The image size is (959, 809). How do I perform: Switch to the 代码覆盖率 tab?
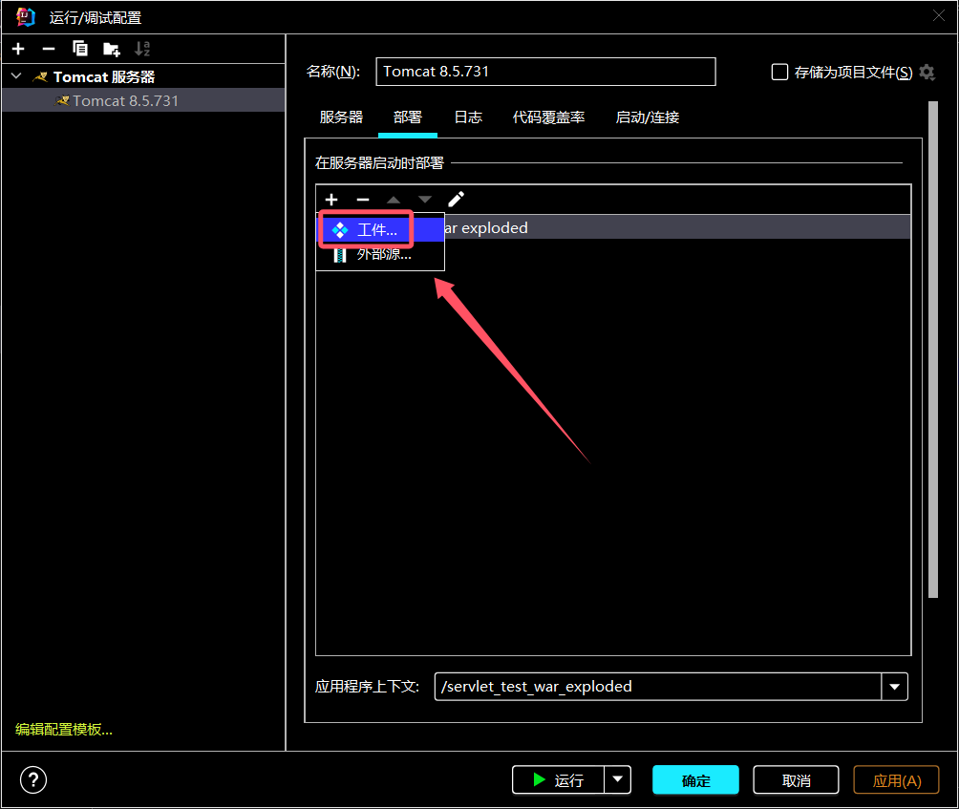click(x=548, y=117)
